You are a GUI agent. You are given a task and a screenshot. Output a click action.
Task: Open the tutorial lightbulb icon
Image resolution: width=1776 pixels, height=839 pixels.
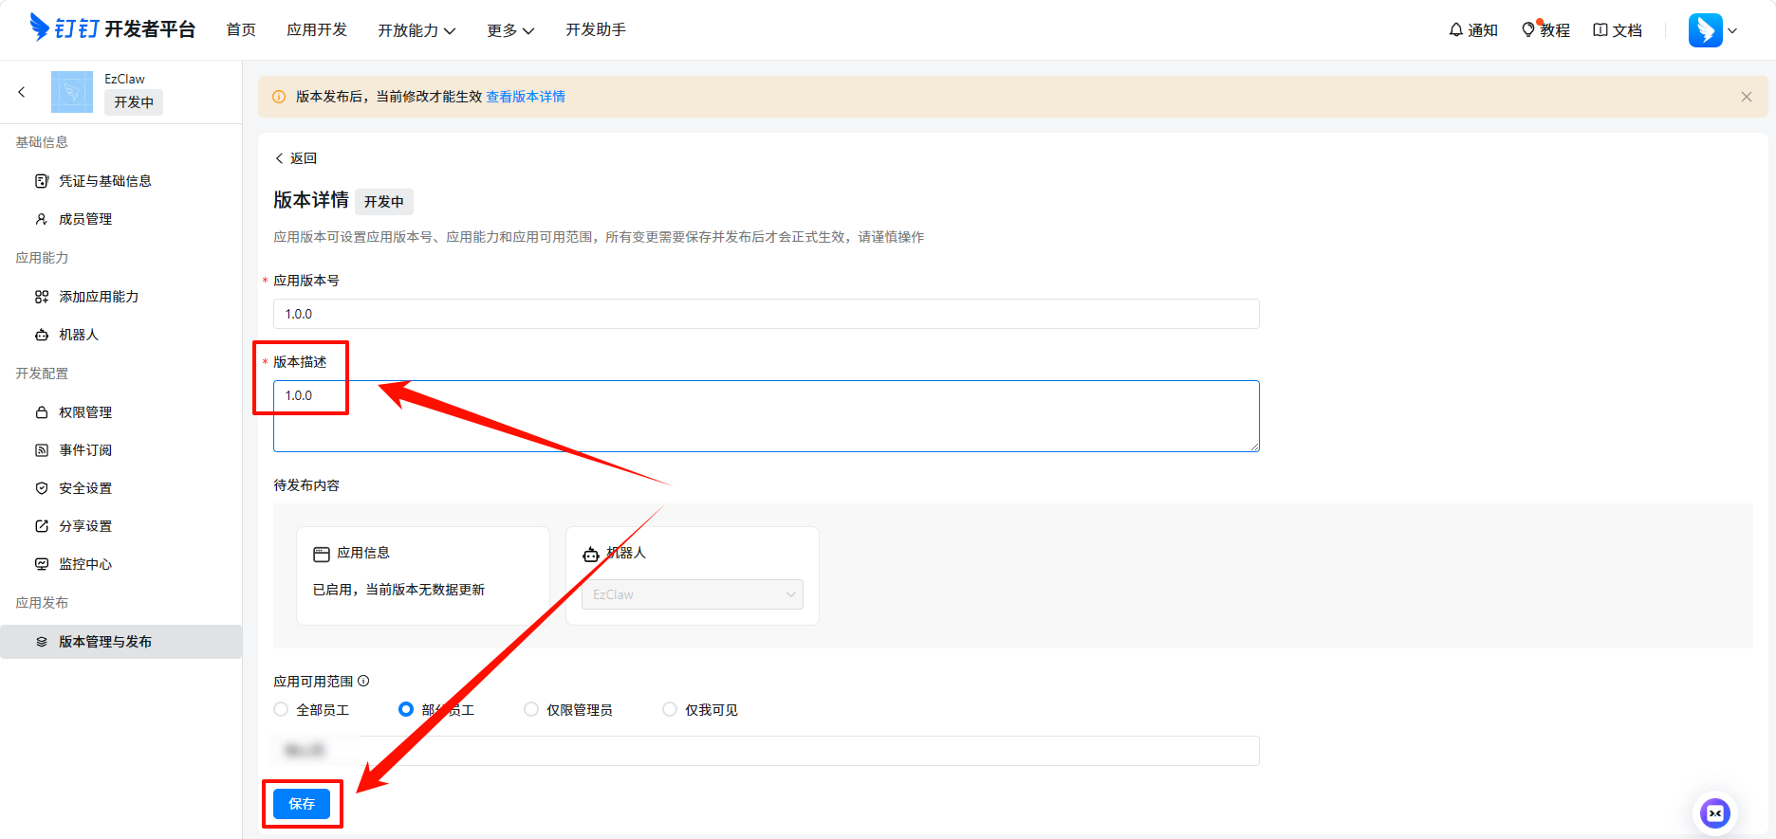pos(1528,30)
